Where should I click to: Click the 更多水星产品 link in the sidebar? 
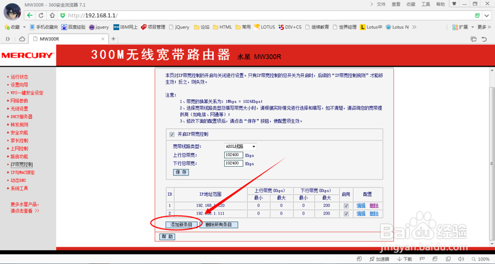25,208
